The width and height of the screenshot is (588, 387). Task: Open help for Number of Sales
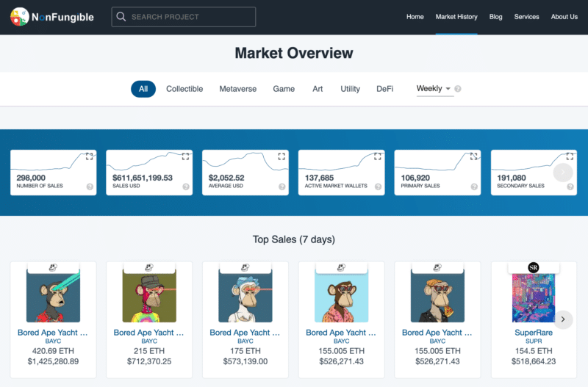click(x=90, y=187)
